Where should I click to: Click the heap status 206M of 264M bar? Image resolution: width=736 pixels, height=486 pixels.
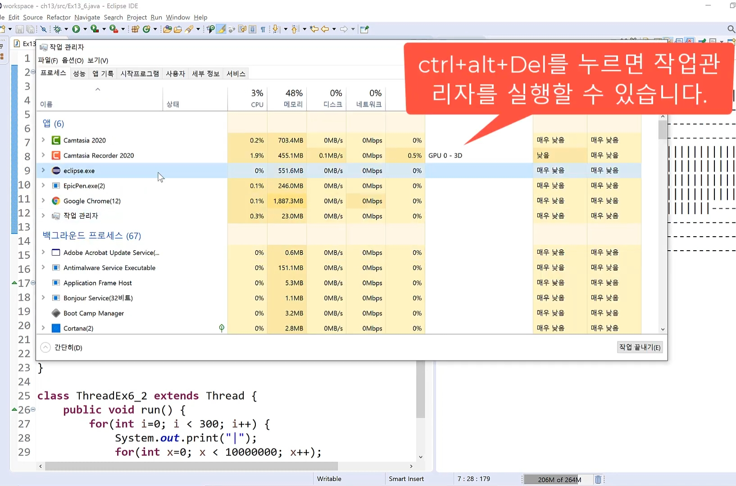[x=559, y=480]
